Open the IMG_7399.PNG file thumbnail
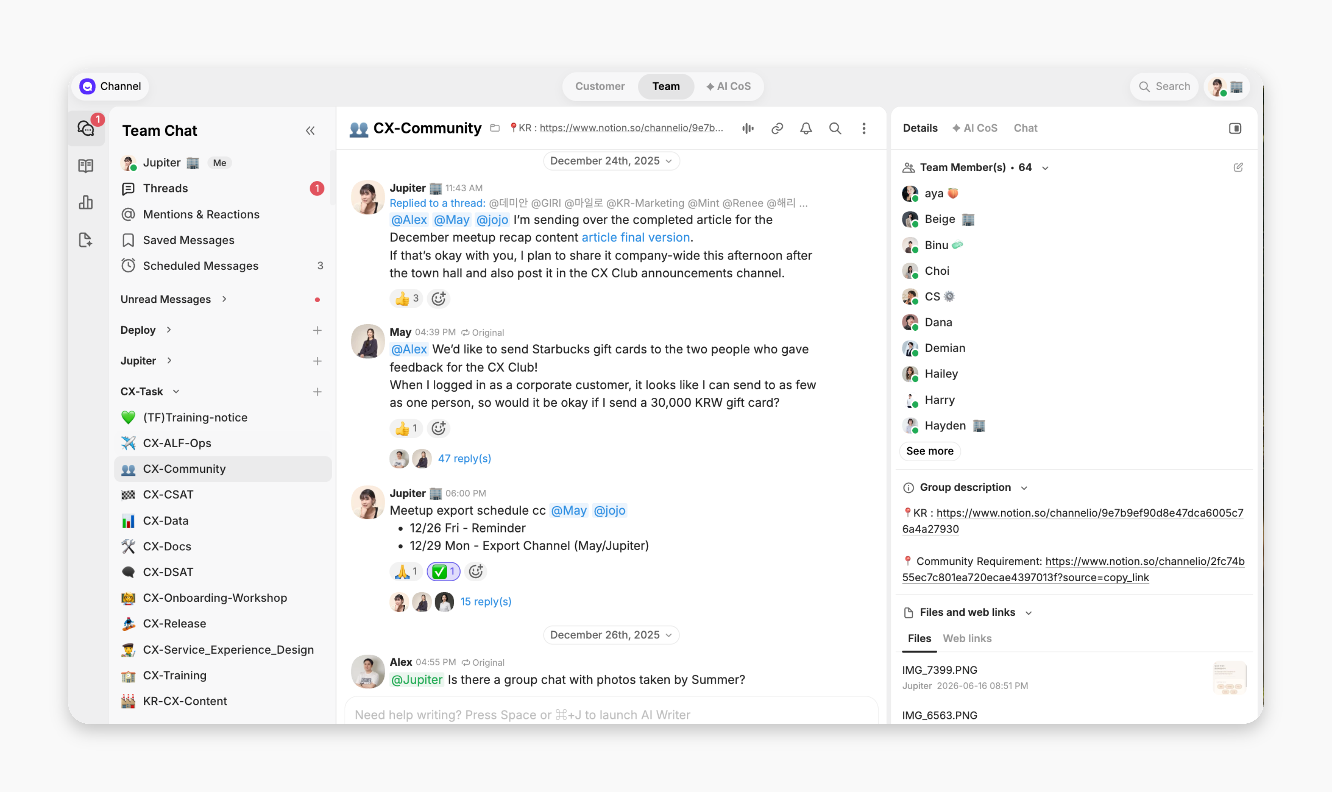 [x=1229, y=677]
